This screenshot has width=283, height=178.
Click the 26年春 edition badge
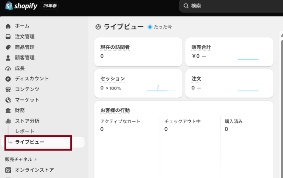click(x=50, y=6)
